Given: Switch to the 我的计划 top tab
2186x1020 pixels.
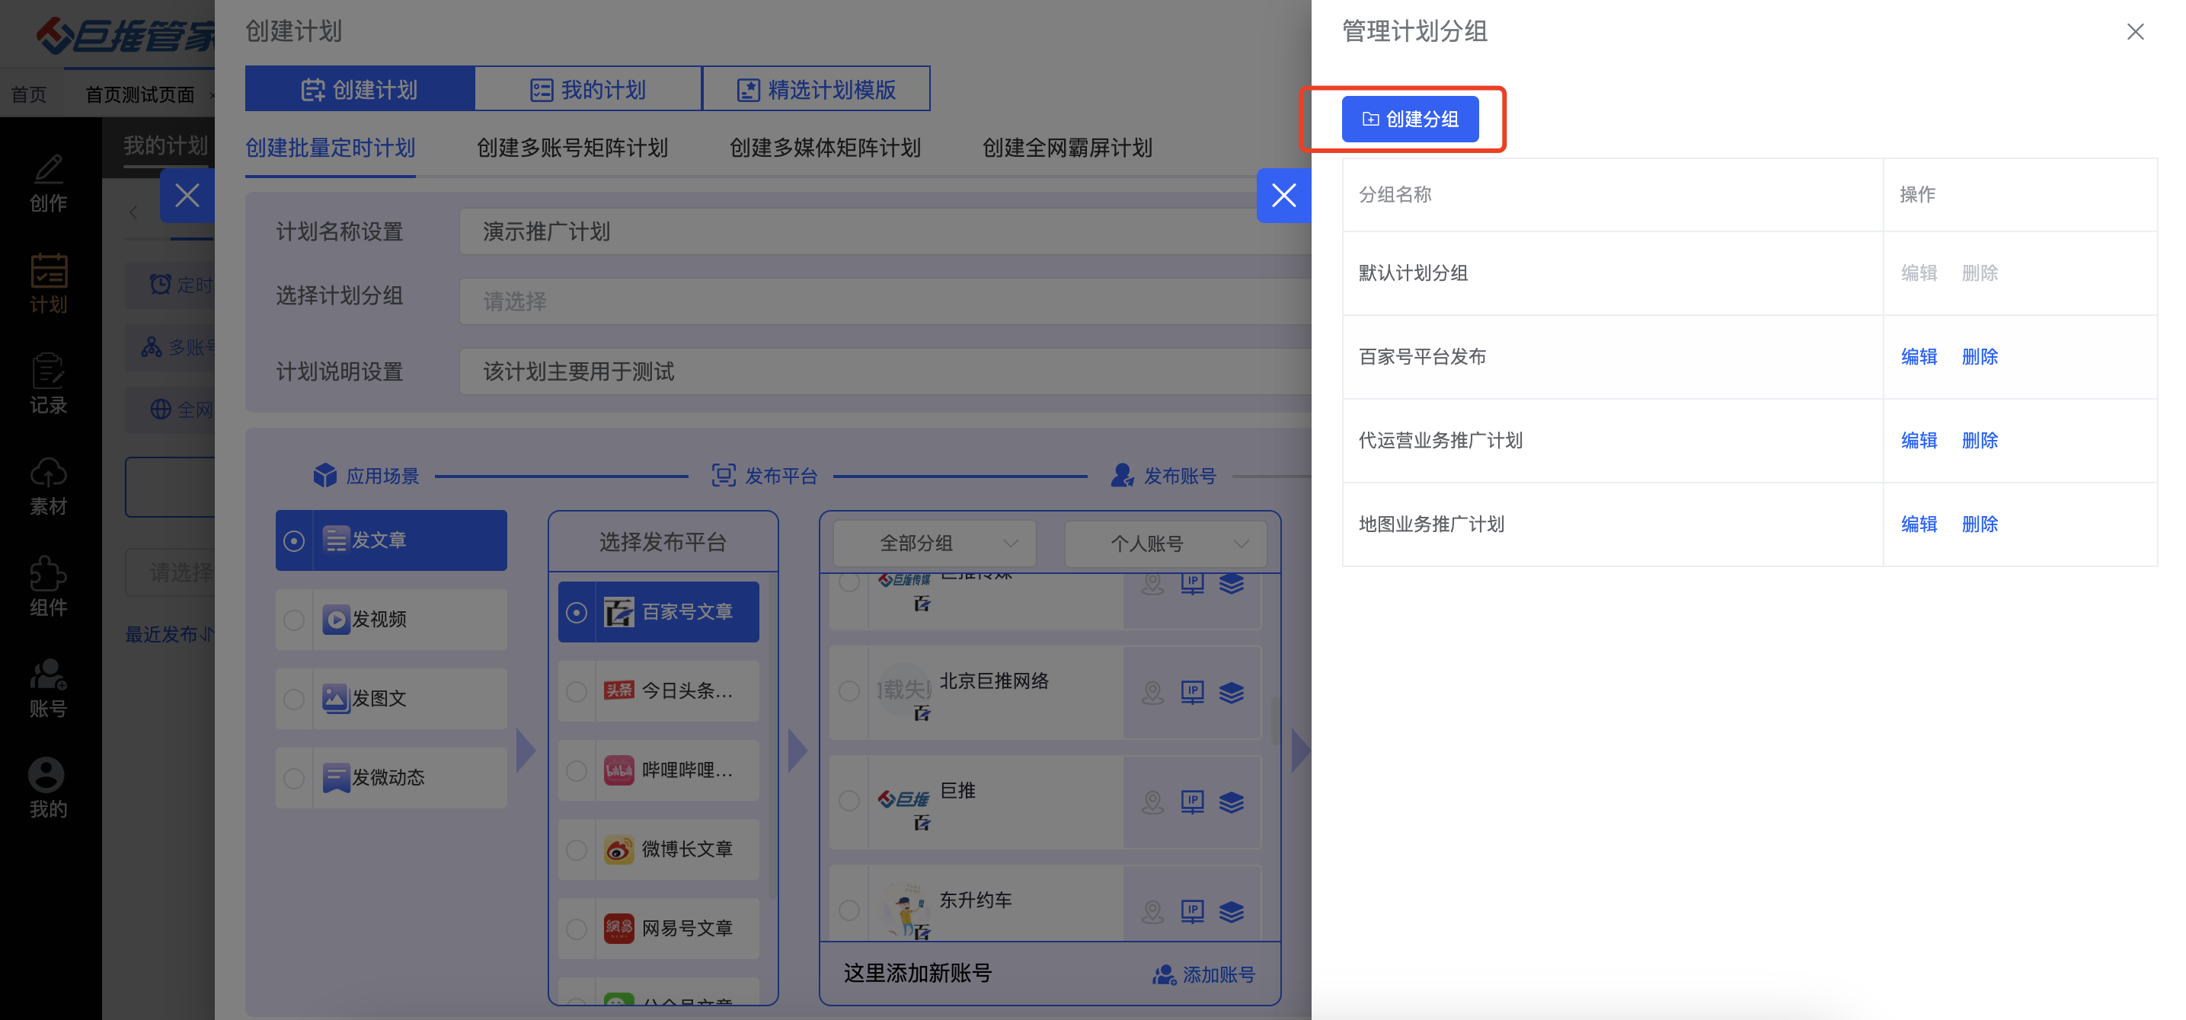Looking at the screenshot, I should (x=588, y=89).
